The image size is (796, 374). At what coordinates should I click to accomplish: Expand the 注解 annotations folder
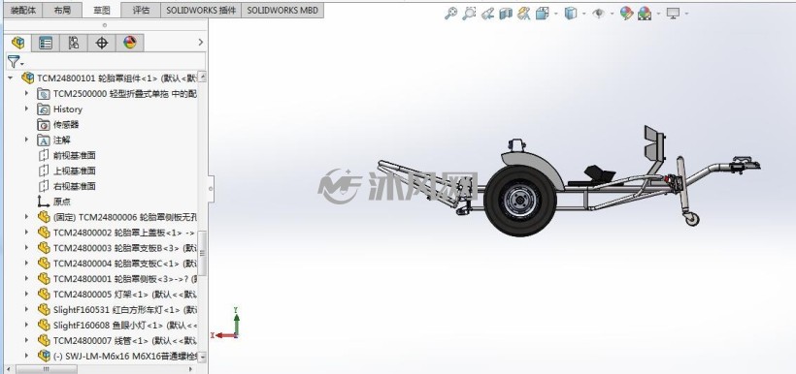26,140
